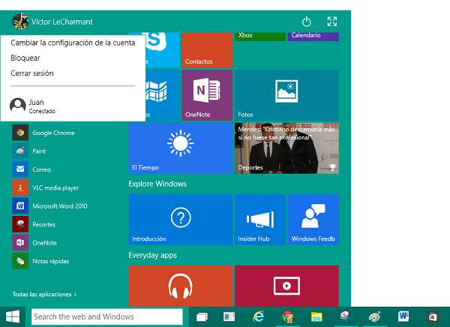This screenshot has width=450, height=327.
Task: Launch Google Chrome from app list
Action: [x=52, y=133]
